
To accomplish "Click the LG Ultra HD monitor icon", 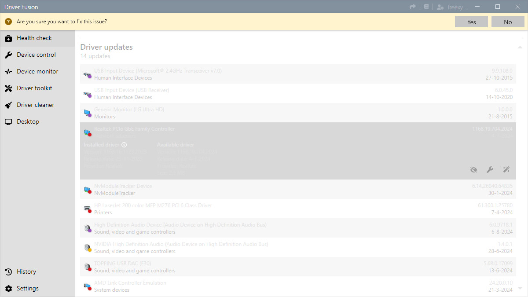I will [x=87, y=113].
